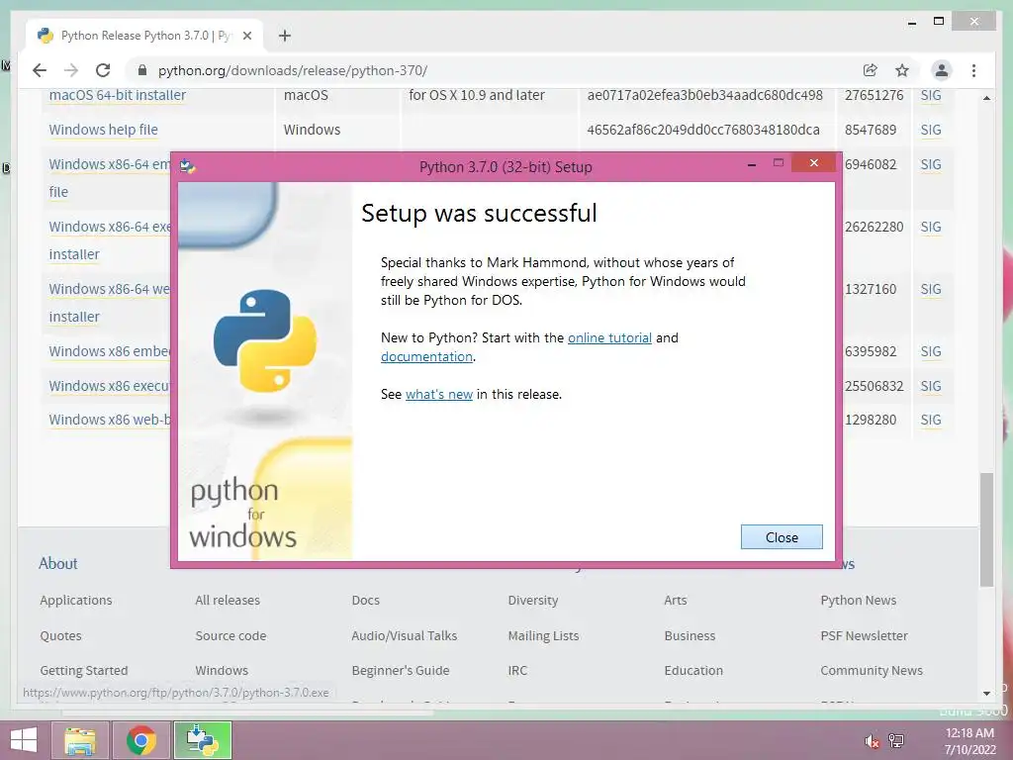Click SIG link for macOS 64-bit installer
The image size is (1013, 760).
coord(930,95)
